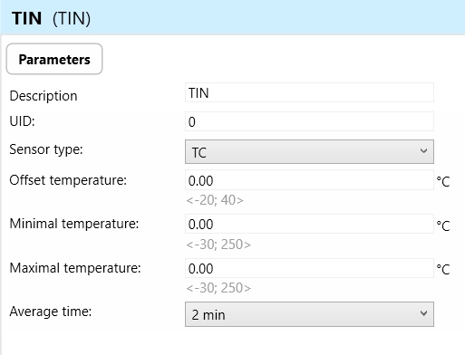
Task: Click the UID input field
Action: (309, 121)
